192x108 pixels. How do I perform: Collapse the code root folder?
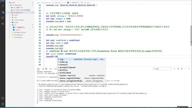pos(8,3)
